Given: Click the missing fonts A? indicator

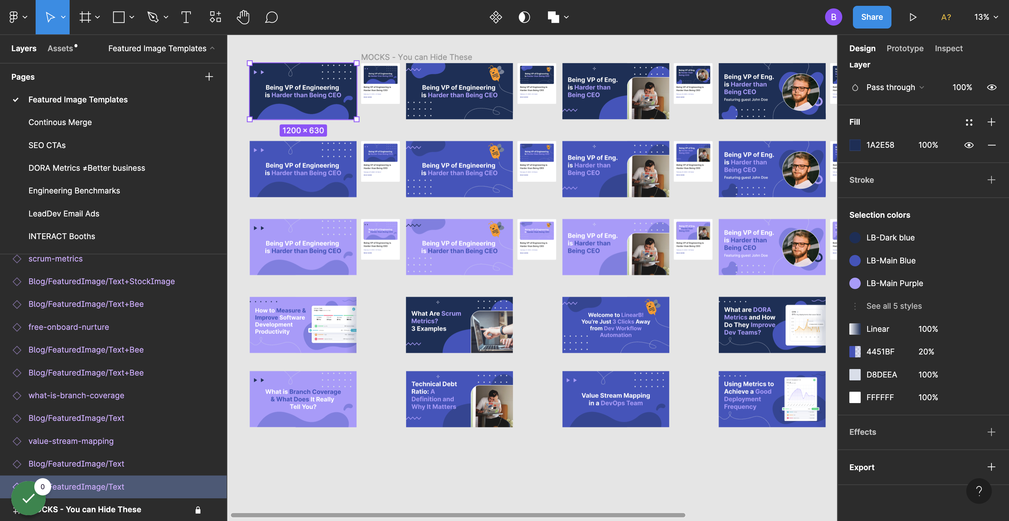Looking at the screenshot, I should coord(946,17).
